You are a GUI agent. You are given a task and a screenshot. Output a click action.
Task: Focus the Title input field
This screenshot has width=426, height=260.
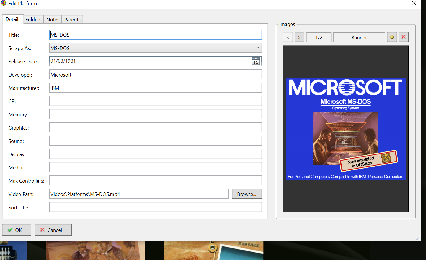[155, 35]
